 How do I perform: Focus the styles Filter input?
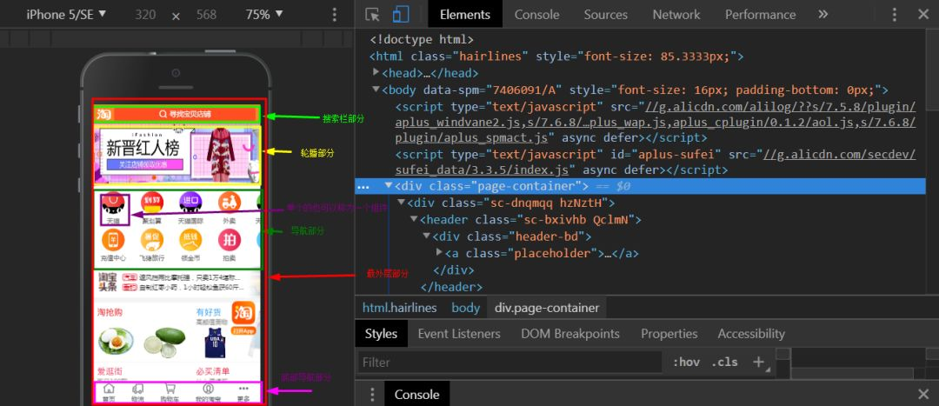pos(509,363)
